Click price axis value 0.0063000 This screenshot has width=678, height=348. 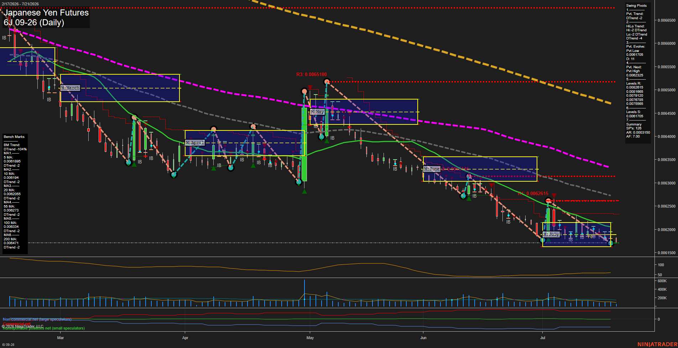666,183
